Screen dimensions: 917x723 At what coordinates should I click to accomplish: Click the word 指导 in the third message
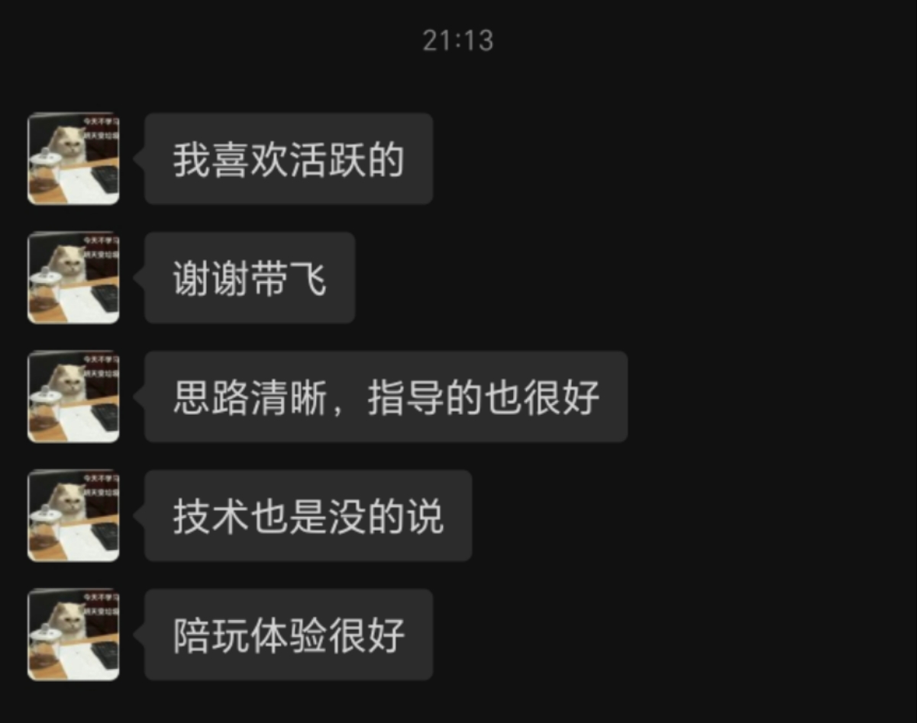[x=405, y=398]
